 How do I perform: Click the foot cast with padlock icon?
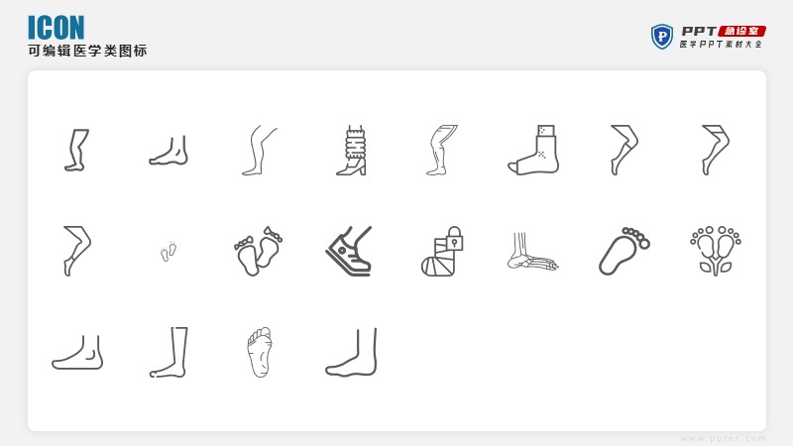click(442, 251)
